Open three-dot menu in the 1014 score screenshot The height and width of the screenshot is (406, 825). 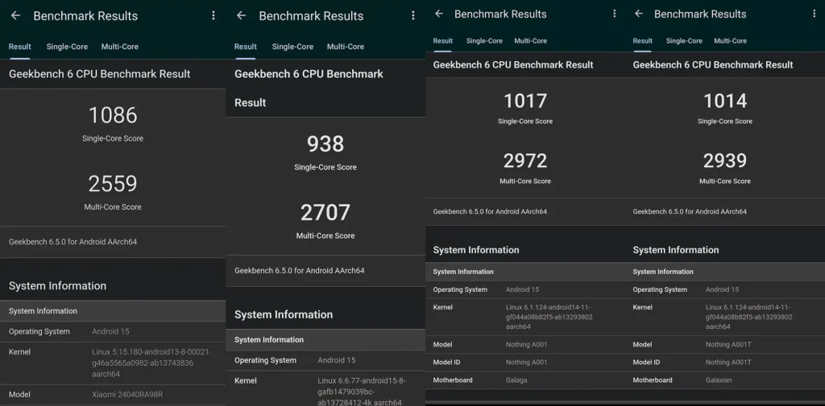814,14
